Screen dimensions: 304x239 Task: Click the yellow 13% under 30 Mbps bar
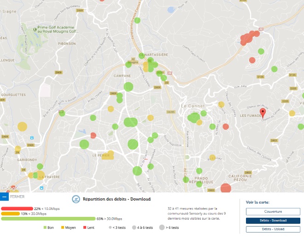point(11,214)
